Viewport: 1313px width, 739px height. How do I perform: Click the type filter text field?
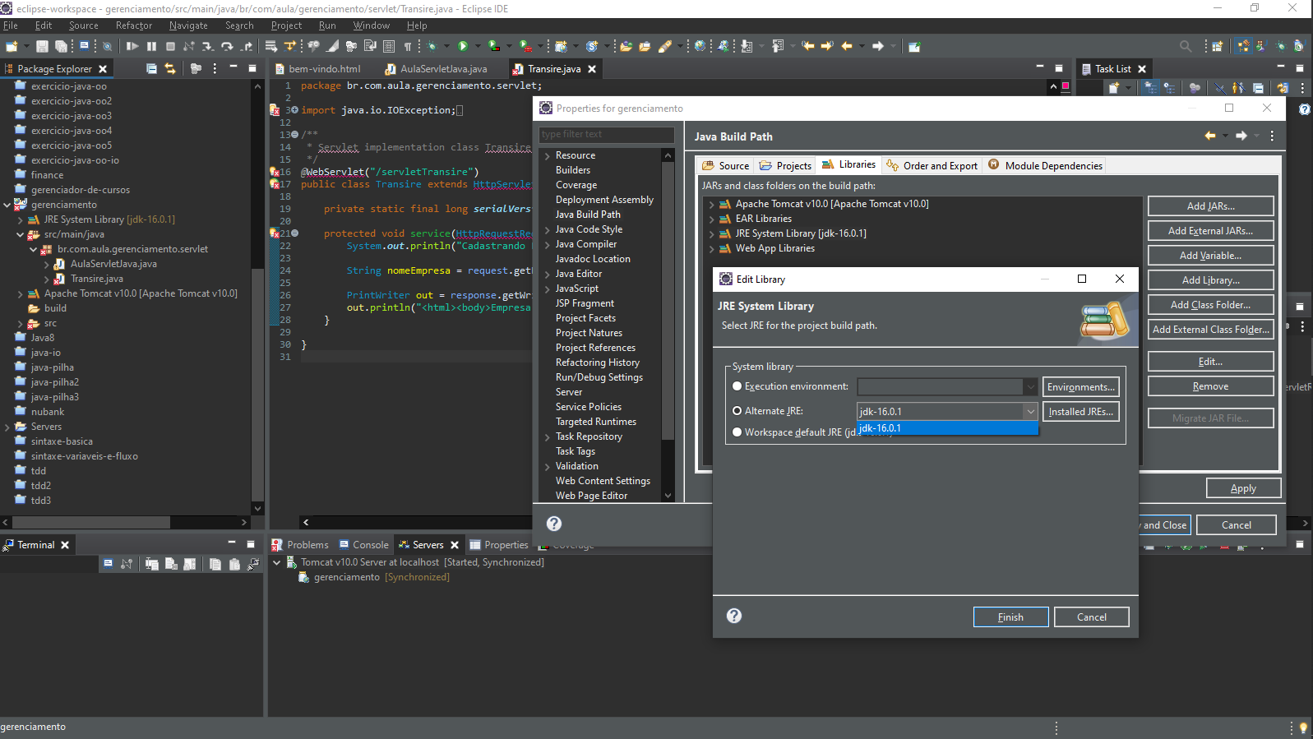606,134
